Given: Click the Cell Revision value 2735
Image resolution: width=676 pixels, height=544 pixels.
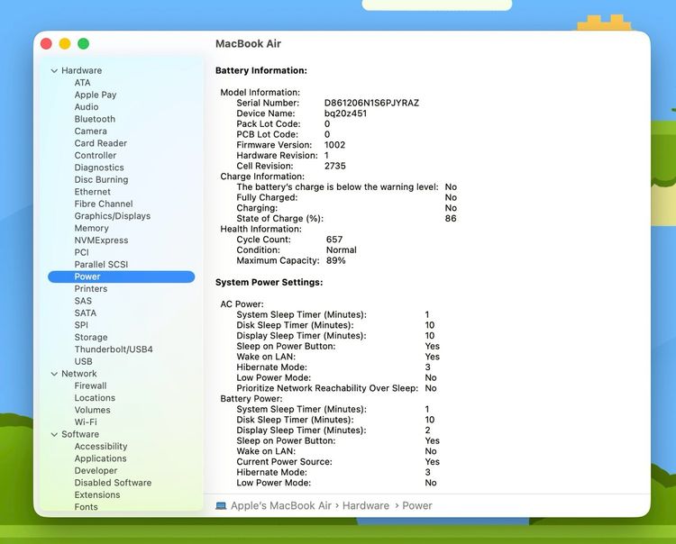Looking at the screenshot, I should tap(335, 167).
